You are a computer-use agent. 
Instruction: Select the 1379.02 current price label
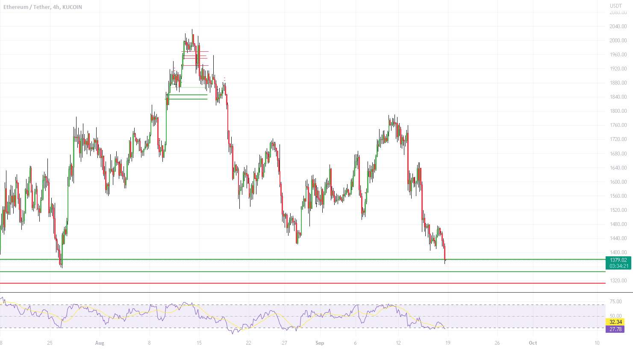point(618,260)
